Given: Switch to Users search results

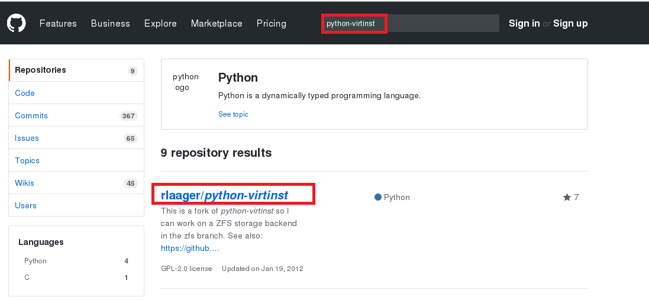Looking at the screenshot, I should [76, 205].
